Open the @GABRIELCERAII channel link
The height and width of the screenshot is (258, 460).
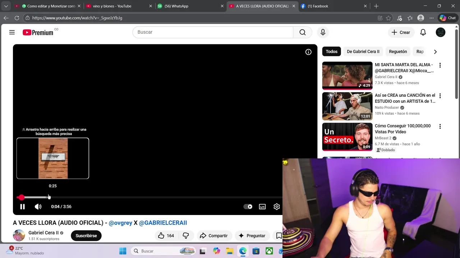pos(163,223)
